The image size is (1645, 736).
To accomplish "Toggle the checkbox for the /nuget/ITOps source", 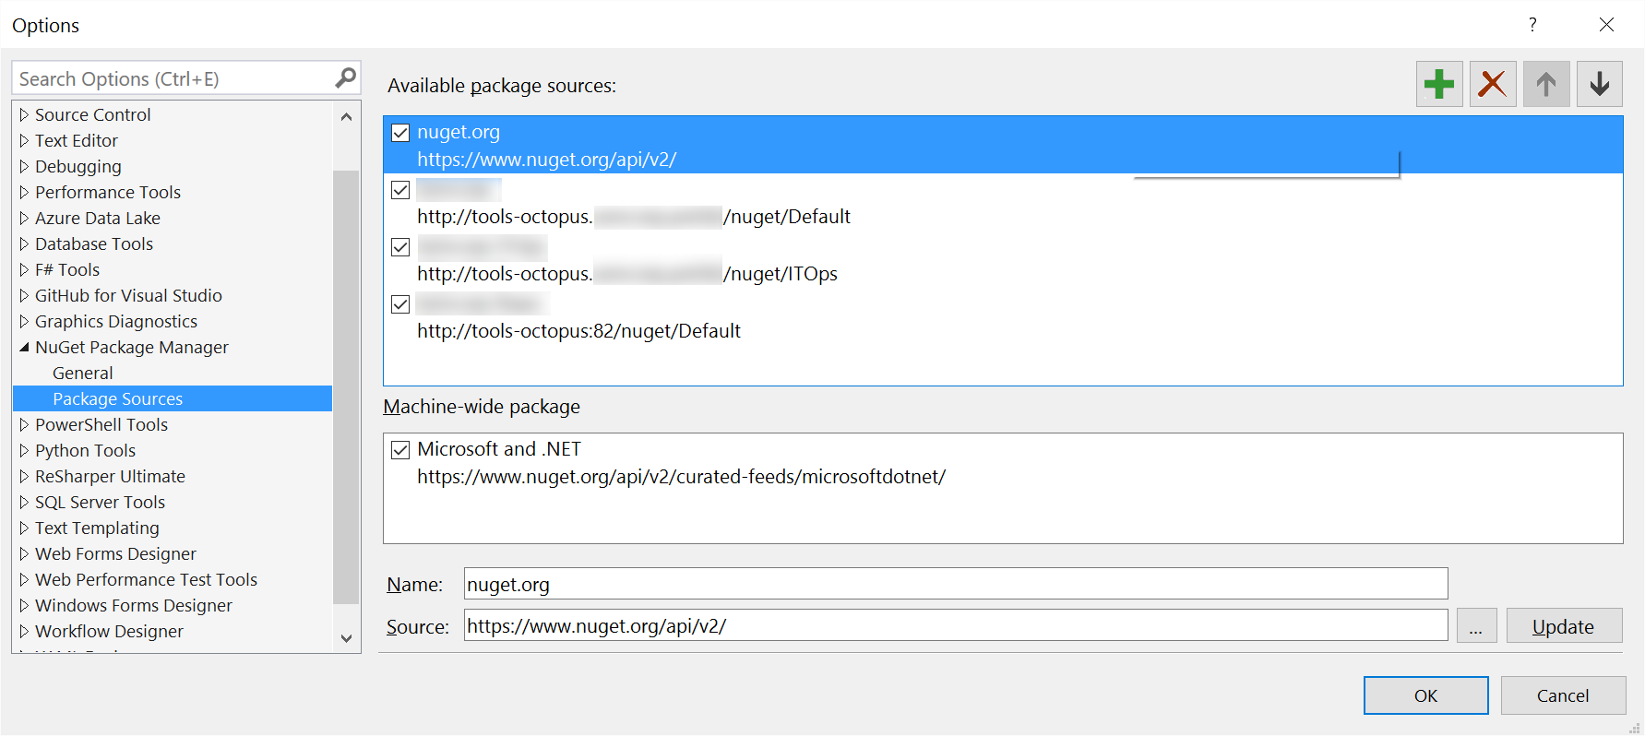I will (x=400, y=247).
